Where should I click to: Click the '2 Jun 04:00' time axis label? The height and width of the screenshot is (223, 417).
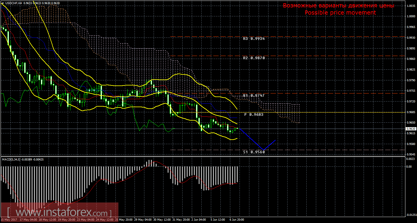[x=199, y=220]
